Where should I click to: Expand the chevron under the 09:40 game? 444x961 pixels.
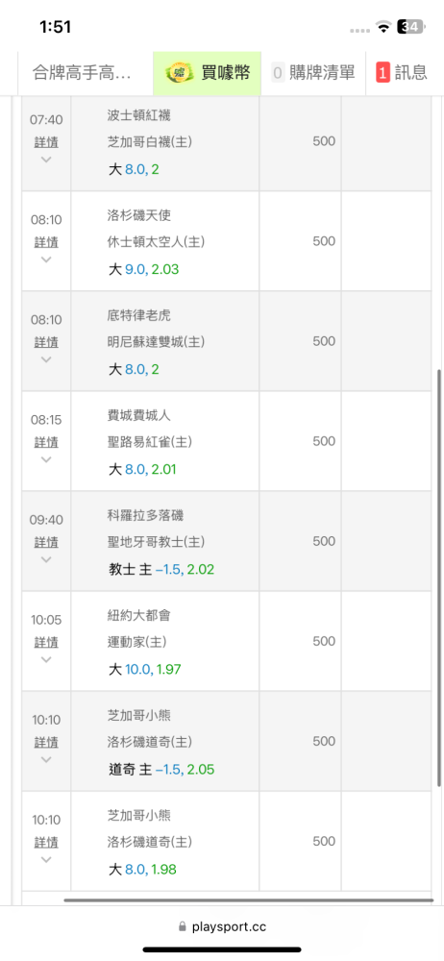(x=46, y=559)
